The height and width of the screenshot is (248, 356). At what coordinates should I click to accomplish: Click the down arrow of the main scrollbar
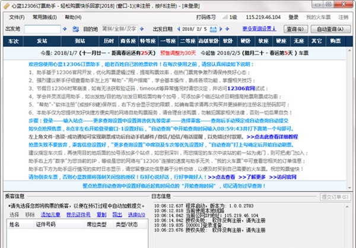(x=349, y=187)
